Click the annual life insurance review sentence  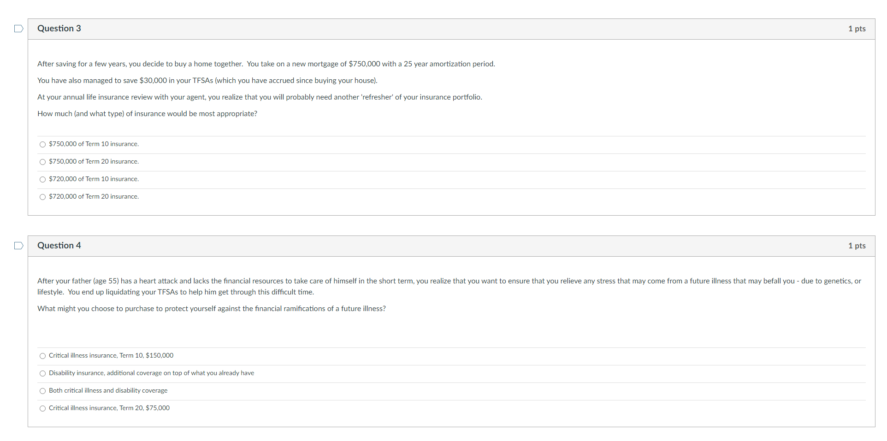(x=260, y=97)
